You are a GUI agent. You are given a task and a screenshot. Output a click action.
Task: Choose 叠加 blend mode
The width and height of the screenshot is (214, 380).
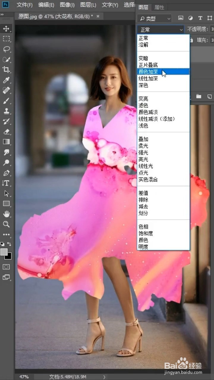pyautogui.click(x=163, y=139)
